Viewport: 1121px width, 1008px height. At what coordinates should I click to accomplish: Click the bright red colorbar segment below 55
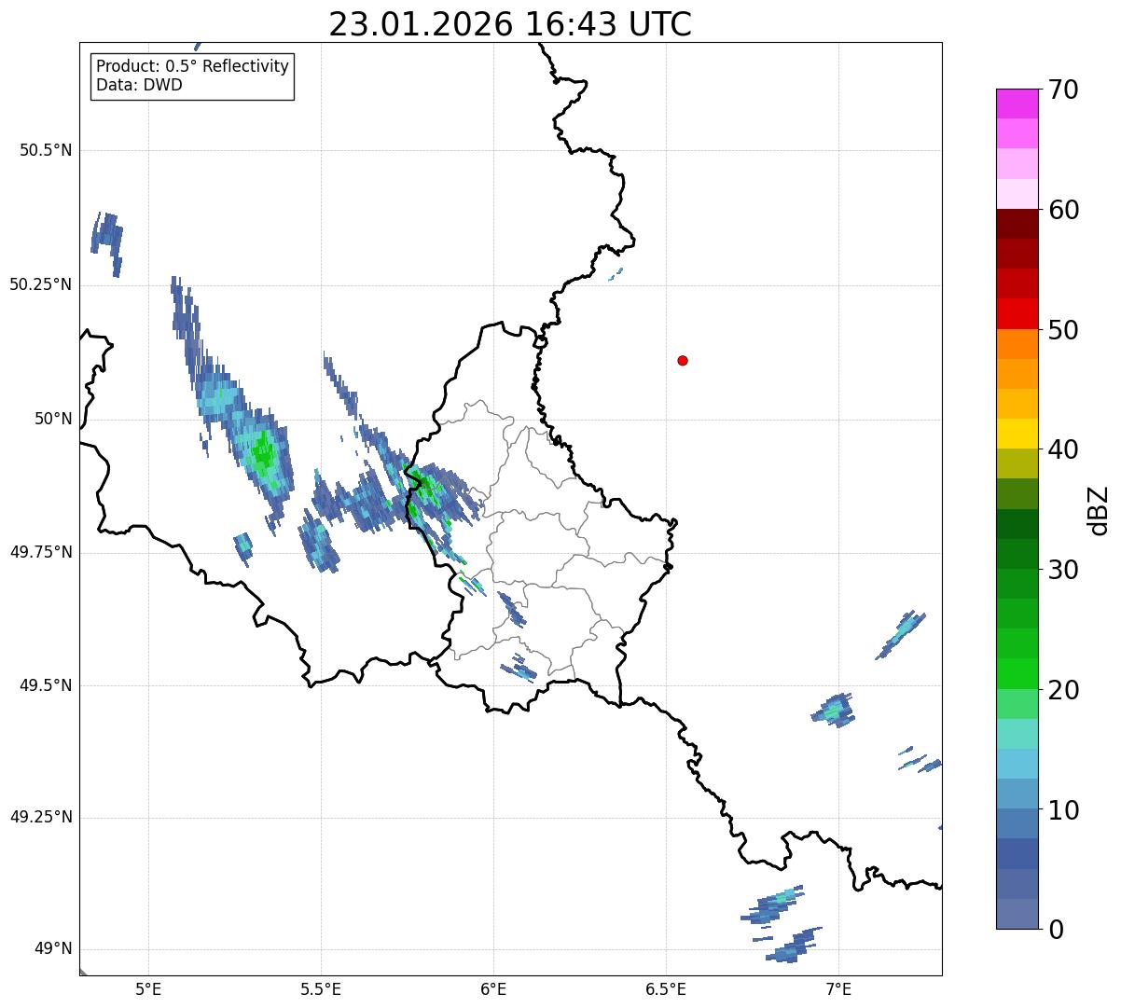point(1017,314)
